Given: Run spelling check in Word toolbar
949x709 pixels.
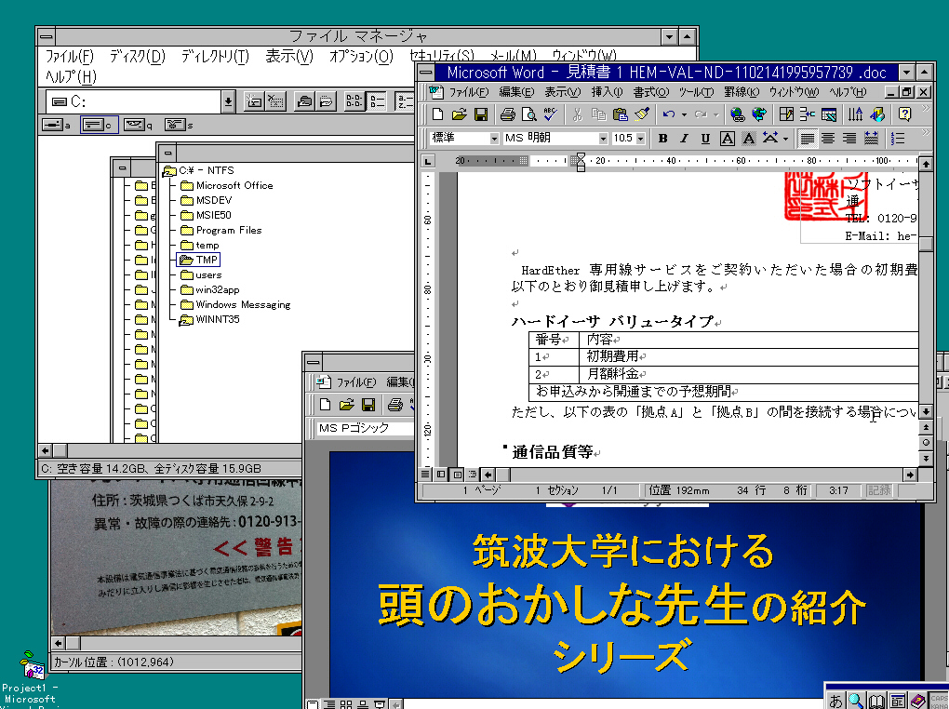Looking at the screenshot, I should (x=551, y=114).
